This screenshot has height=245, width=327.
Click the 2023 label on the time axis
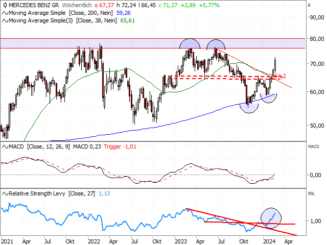point(180,241)
